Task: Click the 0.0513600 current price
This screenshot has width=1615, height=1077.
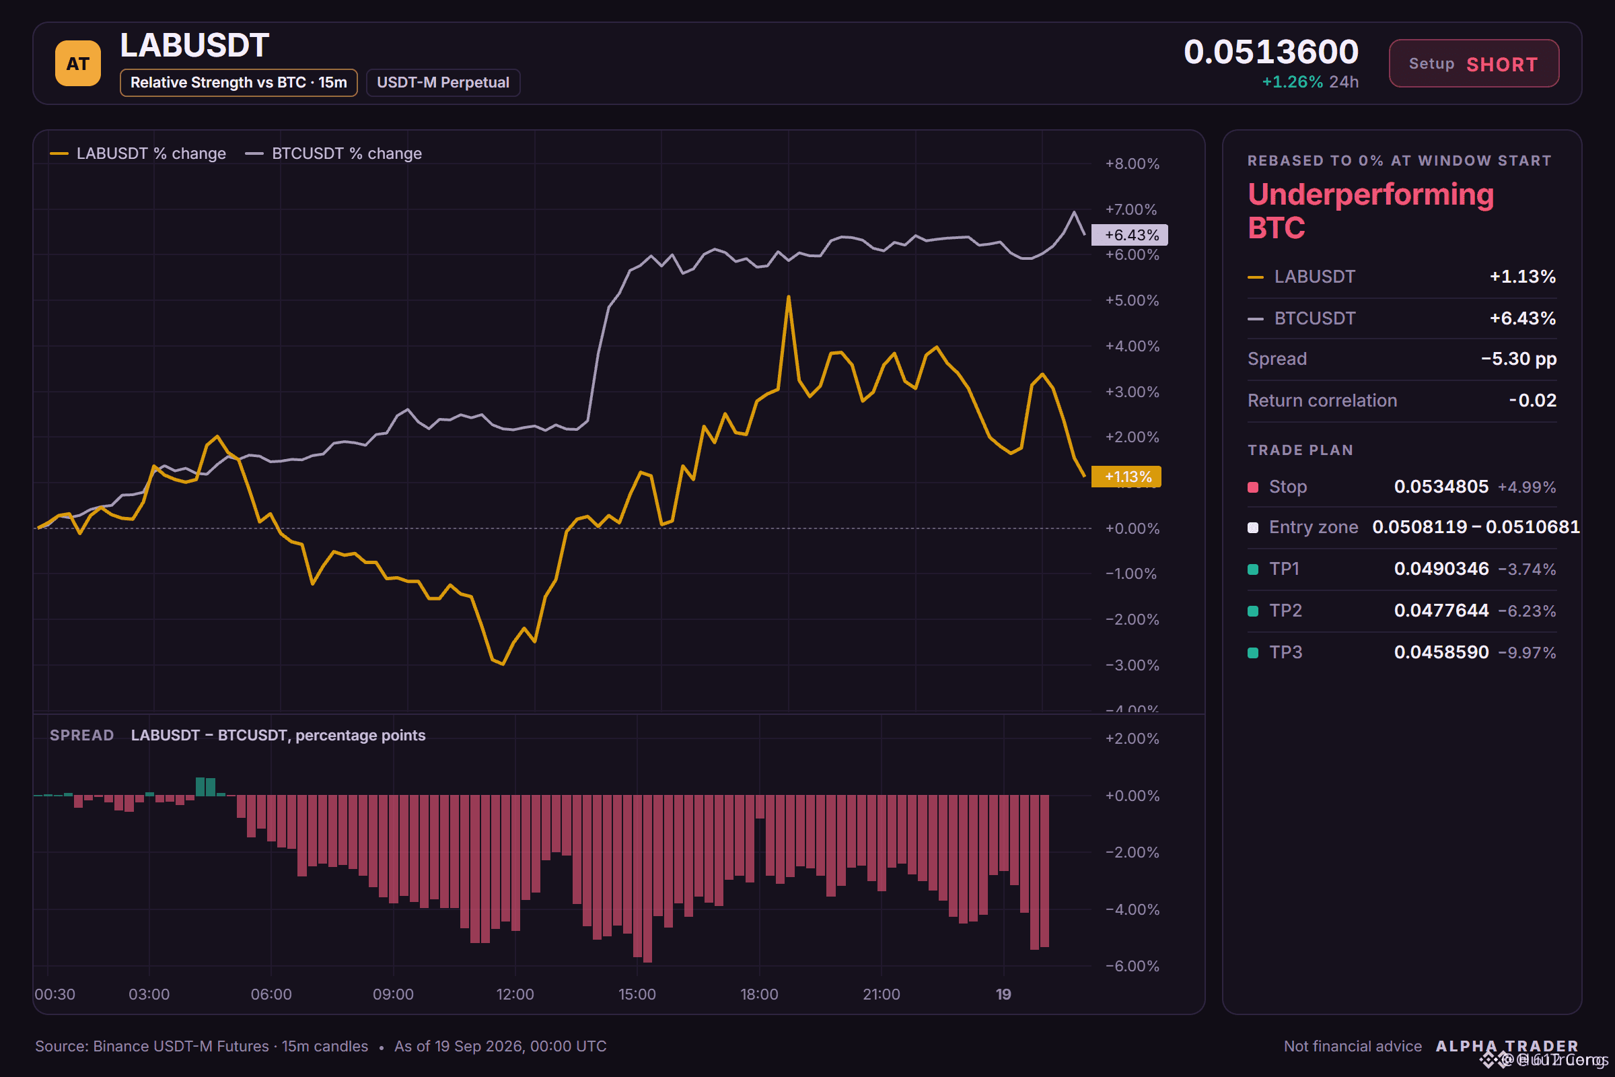Action: (1271, 53)
